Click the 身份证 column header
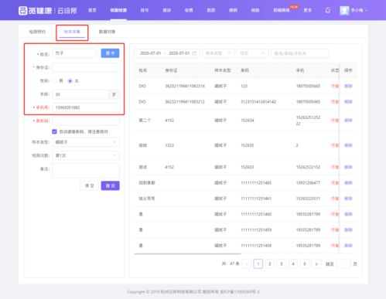Viewport: 386px width, 299px height. coord(171,70)
